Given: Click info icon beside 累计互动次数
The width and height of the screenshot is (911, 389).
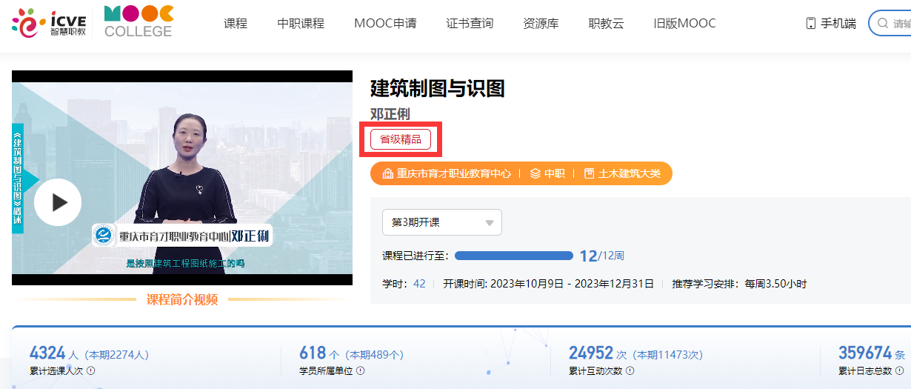Looking at the screenshot, I should pyautogui.click(x=630, y=370).
